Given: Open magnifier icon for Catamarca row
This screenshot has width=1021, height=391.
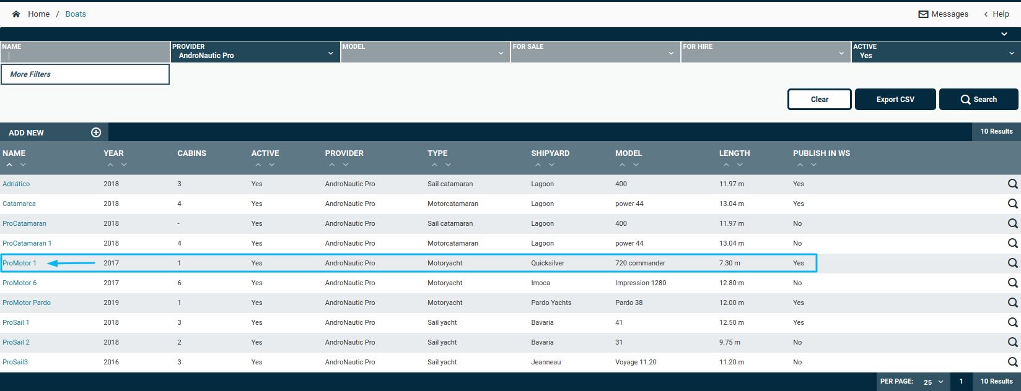Looking at the screenshot, I should [1013, 204].
